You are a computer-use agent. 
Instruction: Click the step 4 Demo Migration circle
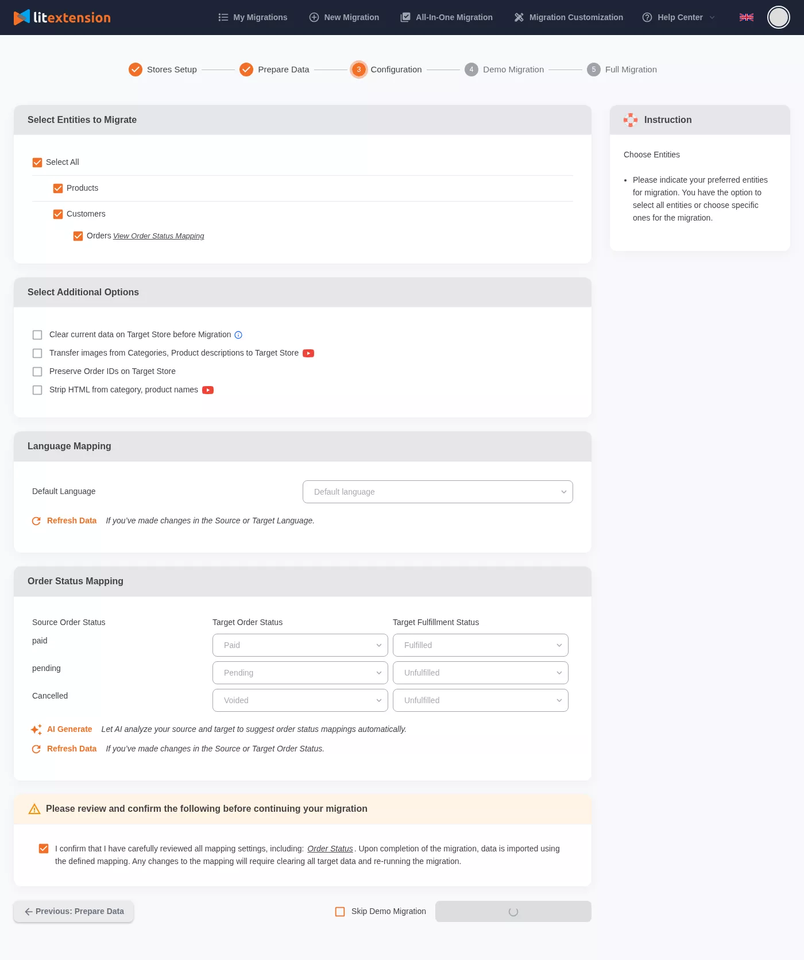471,70
